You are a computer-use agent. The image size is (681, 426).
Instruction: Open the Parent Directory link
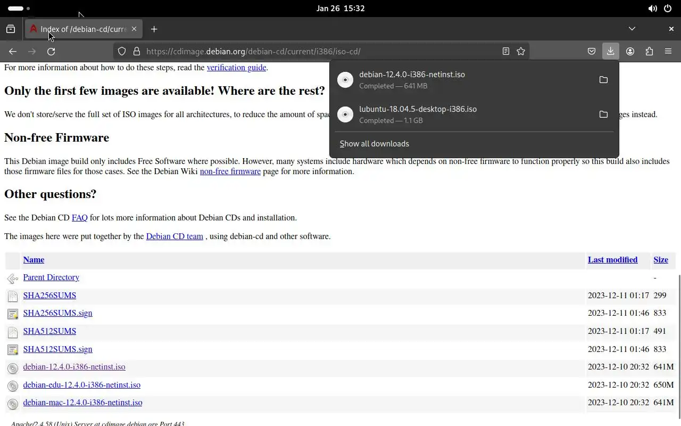(51, 277)
